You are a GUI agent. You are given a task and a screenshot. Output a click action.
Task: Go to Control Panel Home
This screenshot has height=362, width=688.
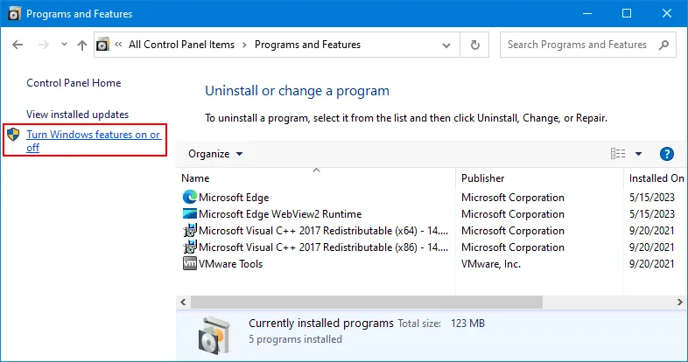point(74,83)
